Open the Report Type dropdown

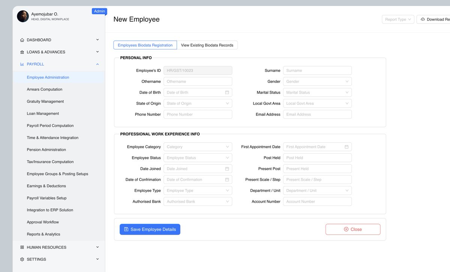398,19
